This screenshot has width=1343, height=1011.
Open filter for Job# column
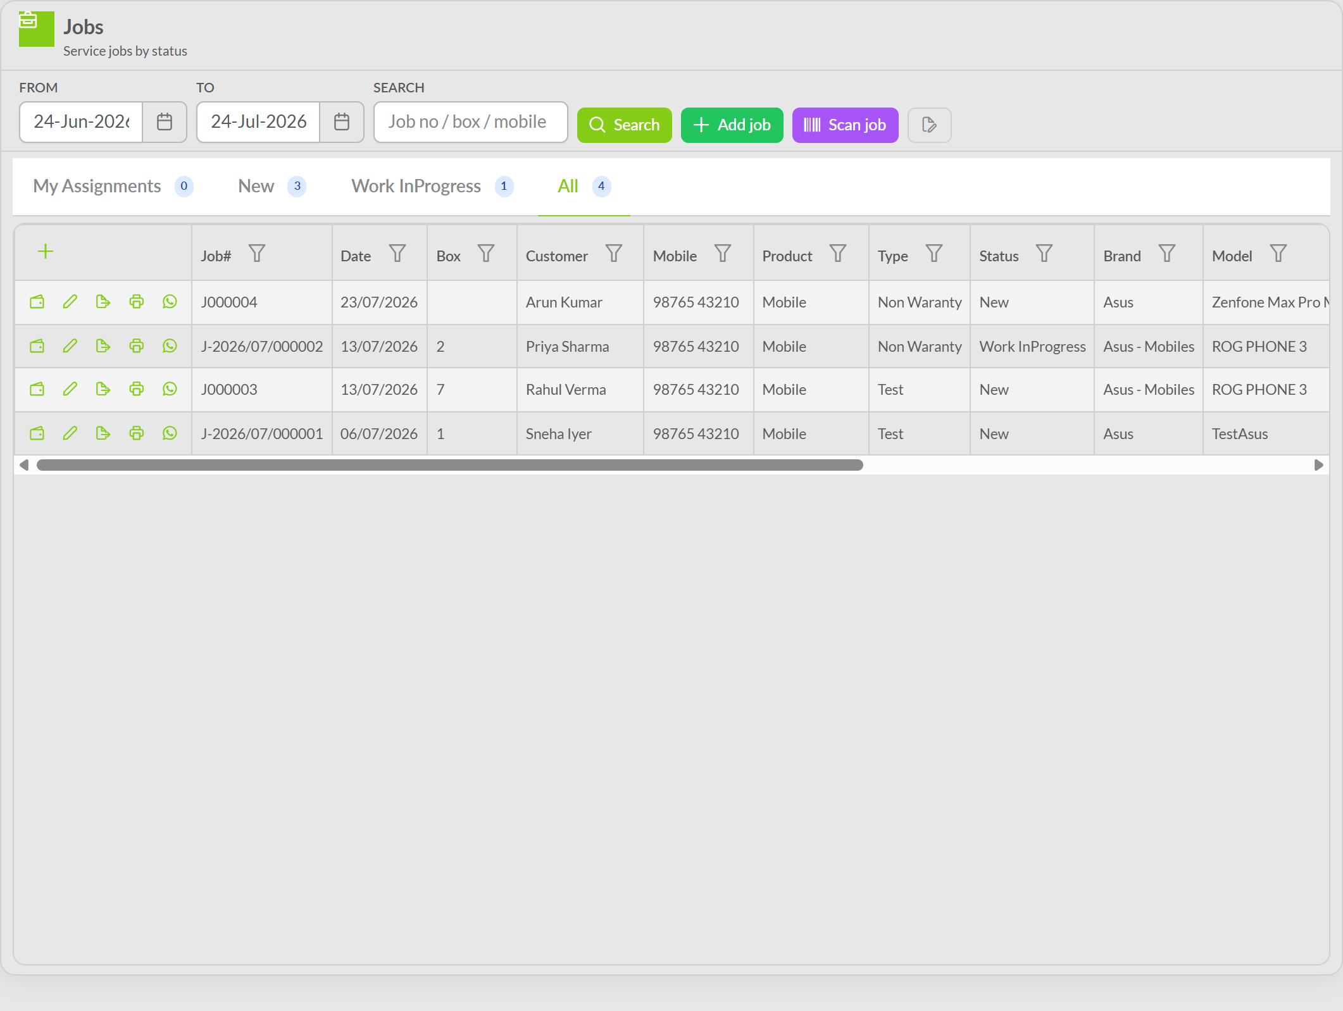pyautogui.click(x=257, y=254)
